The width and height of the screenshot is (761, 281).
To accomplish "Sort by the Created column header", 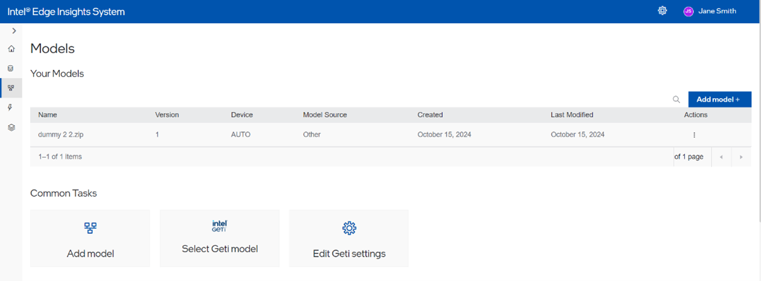I will point(430,115).
